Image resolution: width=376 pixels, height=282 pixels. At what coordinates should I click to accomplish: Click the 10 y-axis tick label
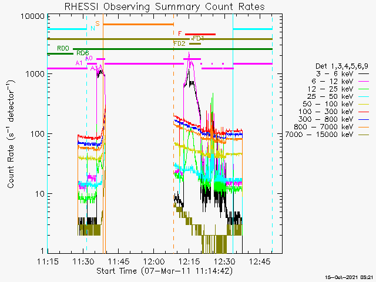40,194
